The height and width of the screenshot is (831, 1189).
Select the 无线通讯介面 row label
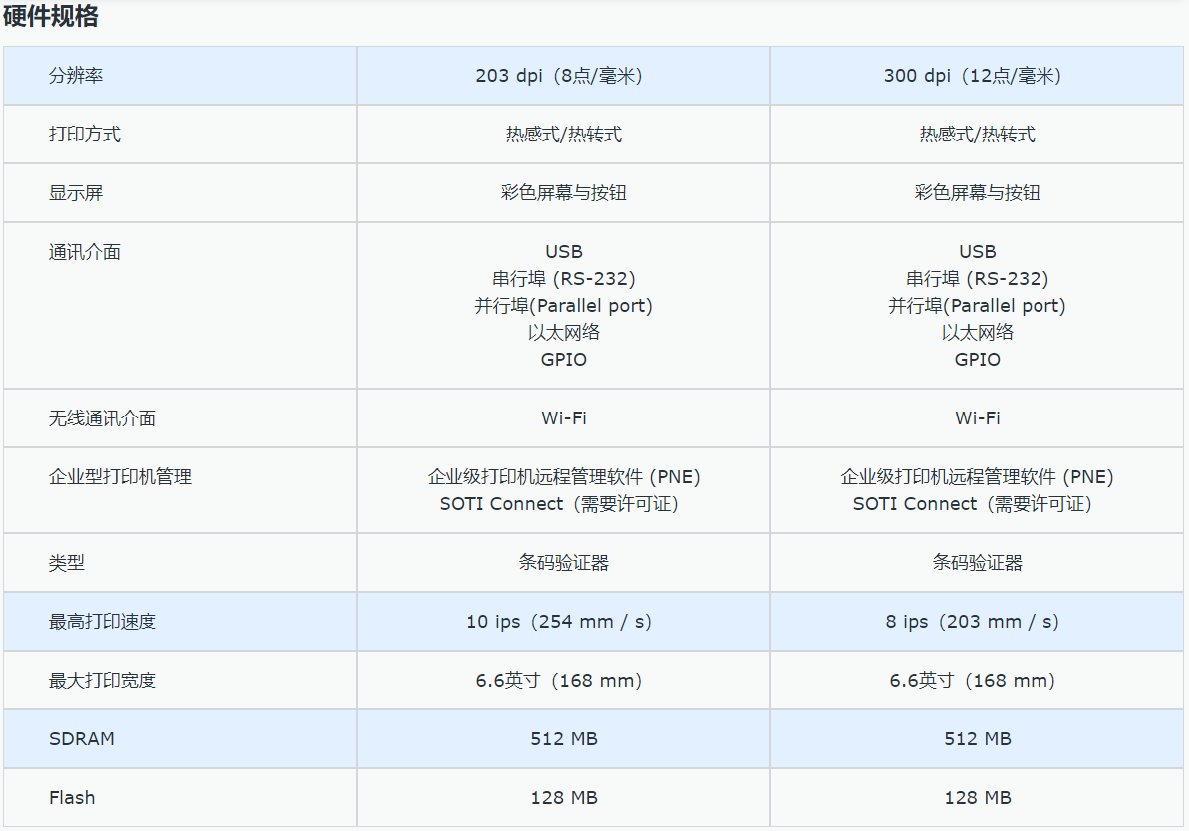pos(103,418)
